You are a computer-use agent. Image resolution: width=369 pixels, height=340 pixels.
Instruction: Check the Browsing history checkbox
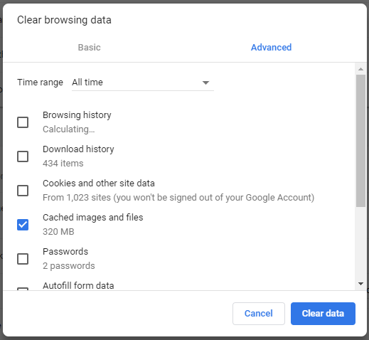(23, 122)
